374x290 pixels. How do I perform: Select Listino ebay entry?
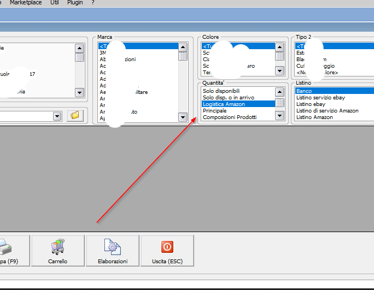click(335, 104)
